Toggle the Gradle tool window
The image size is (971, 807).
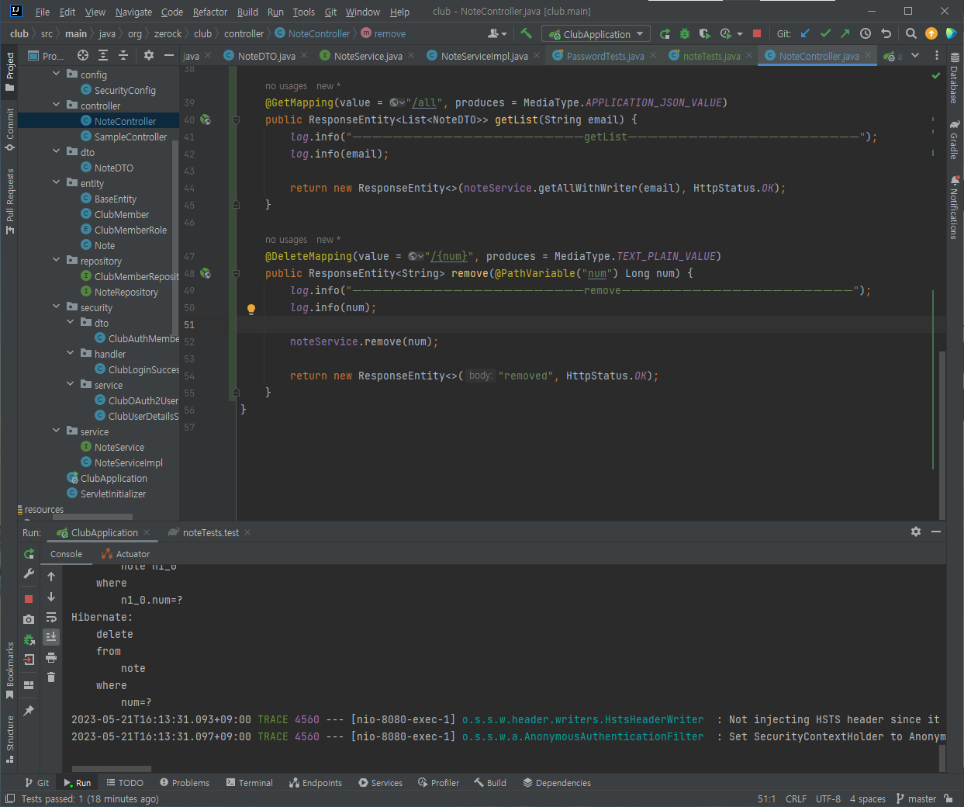coord(954,140)
